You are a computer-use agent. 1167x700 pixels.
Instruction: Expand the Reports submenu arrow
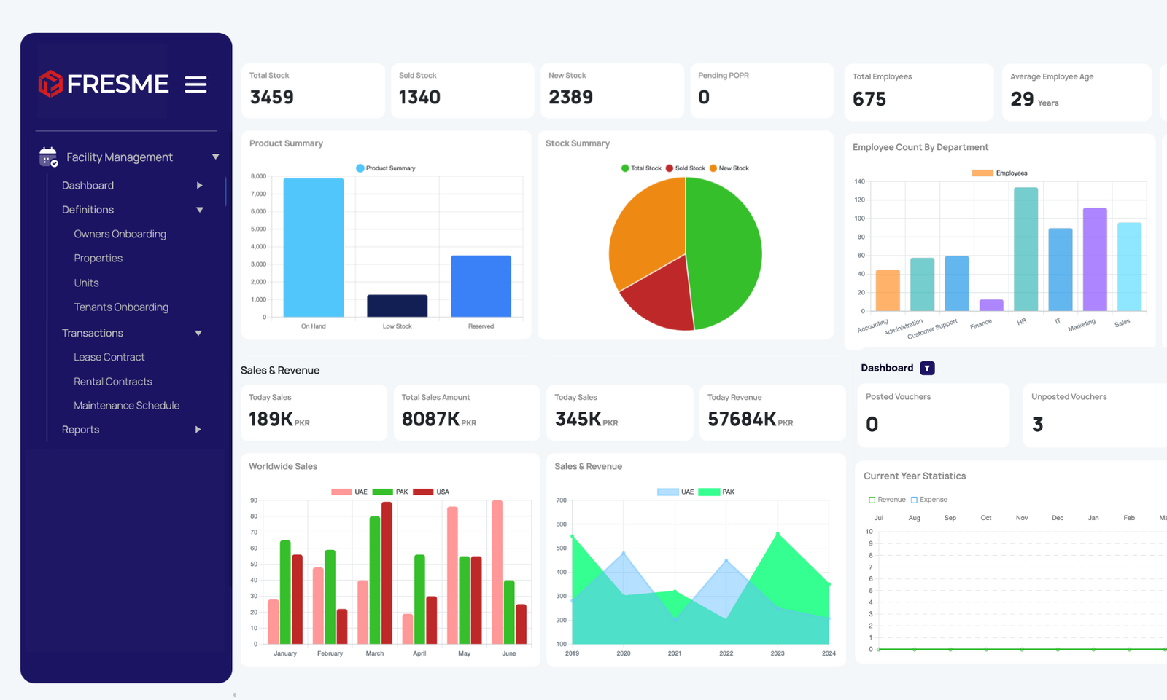[x=198, y=430]
